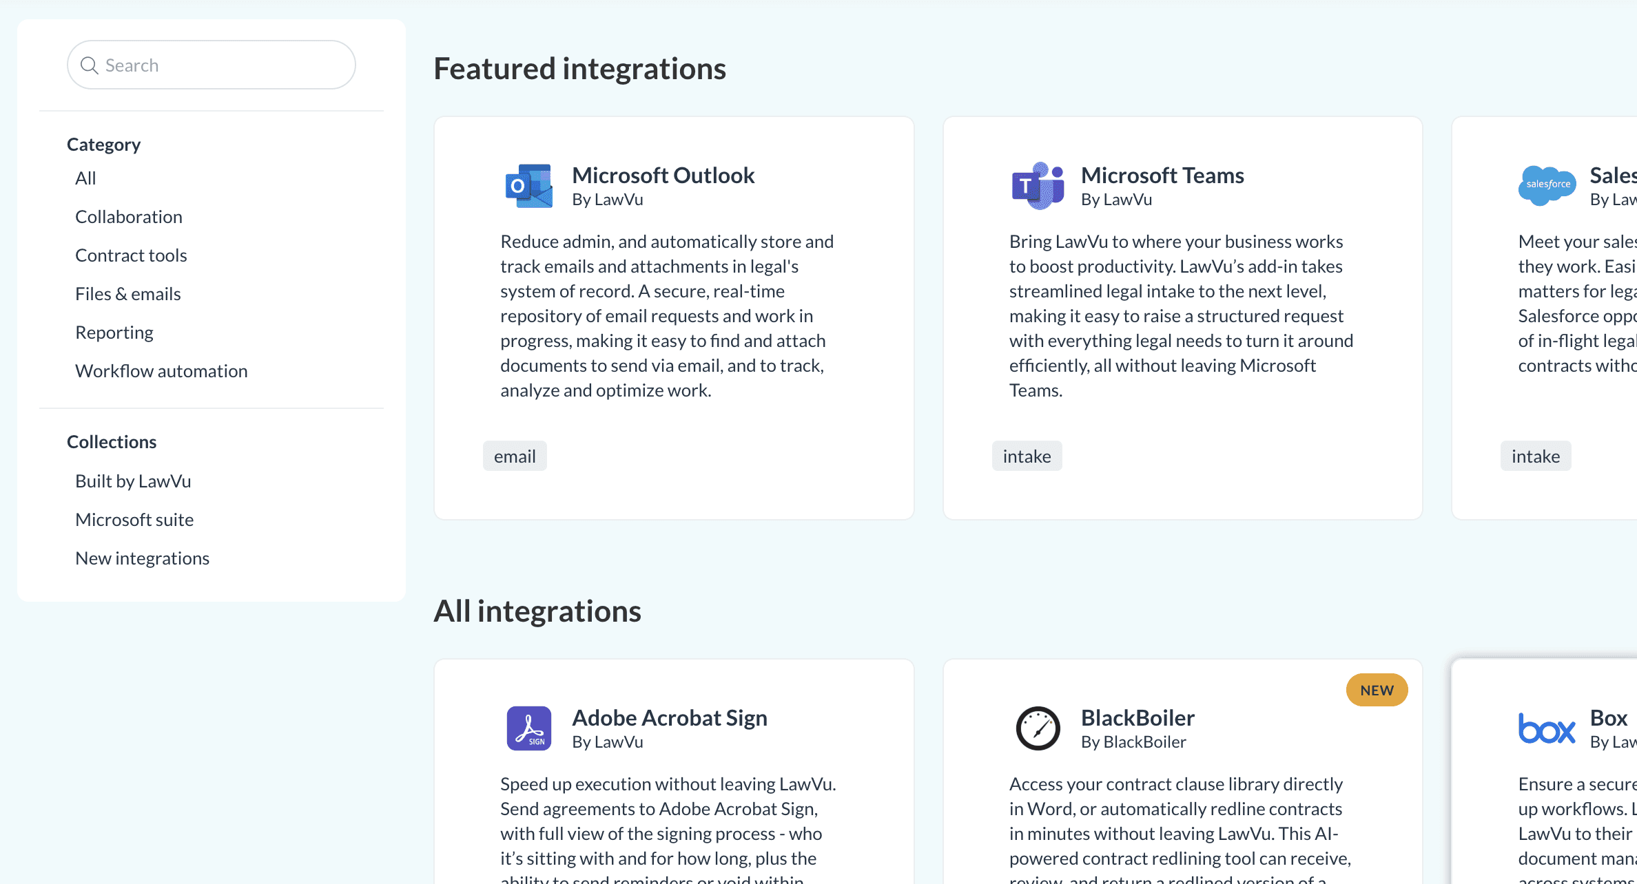Screen dimensions: 1637x884
Task: Filter by Contract tools category
Action: 131,255
